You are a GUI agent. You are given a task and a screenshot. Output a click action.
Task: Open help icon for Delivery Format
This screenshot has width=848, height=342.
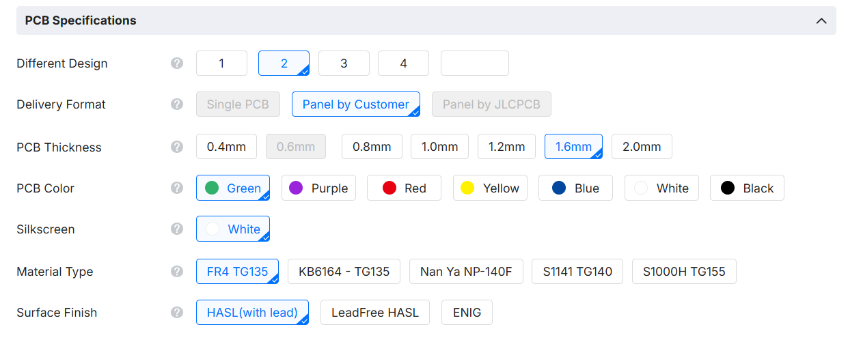[x=177, y=104]
